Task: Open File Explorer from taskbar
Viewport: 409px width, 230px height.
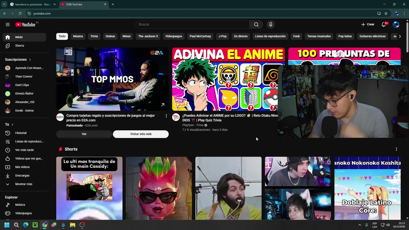Action: (x=73, y=225)
